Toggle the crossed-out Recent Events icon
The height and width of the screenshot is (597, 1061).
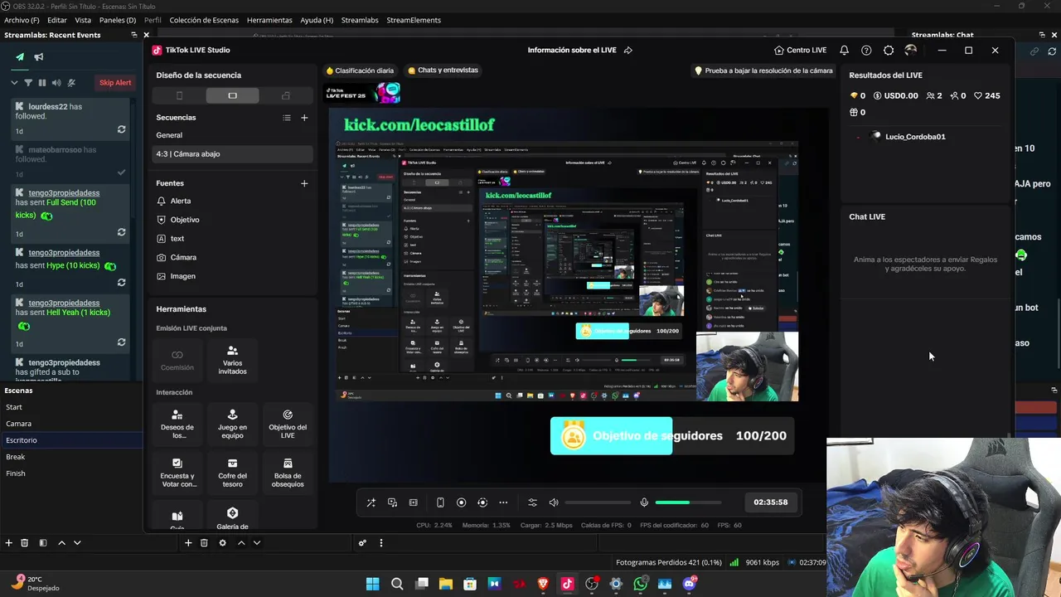pyautogui.click(x=71, y=83)
